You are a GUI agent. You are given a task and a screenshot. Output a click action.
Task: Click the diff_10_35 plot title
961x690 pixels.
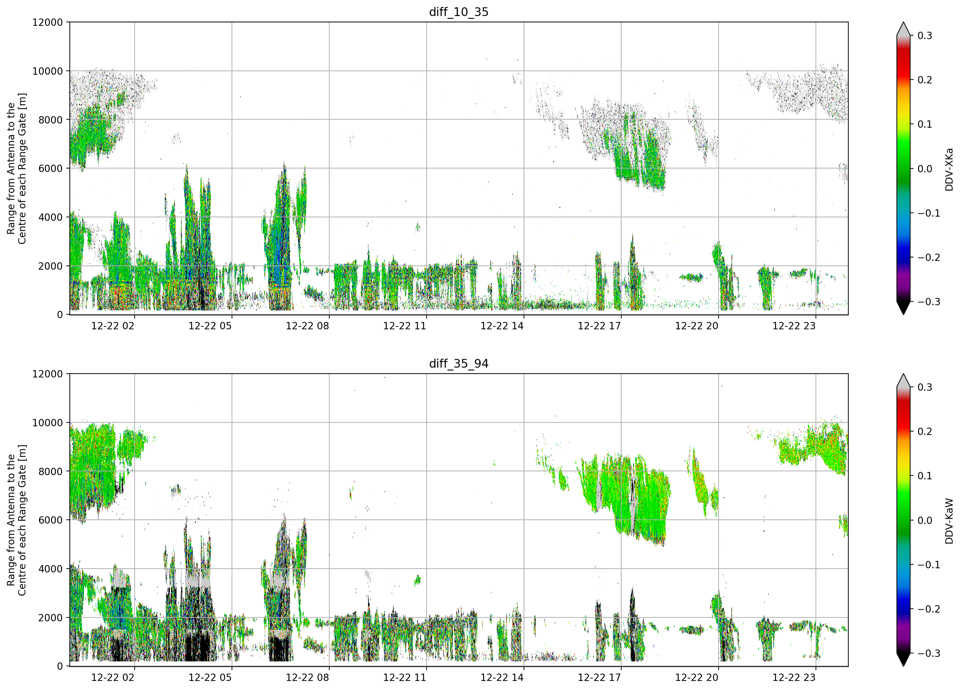pos(458,12)
